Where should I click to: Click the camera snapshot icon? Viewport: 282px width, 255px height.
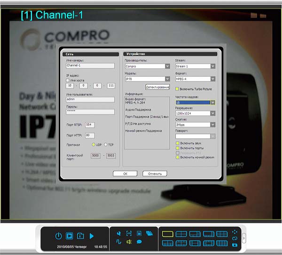[235, 245]
